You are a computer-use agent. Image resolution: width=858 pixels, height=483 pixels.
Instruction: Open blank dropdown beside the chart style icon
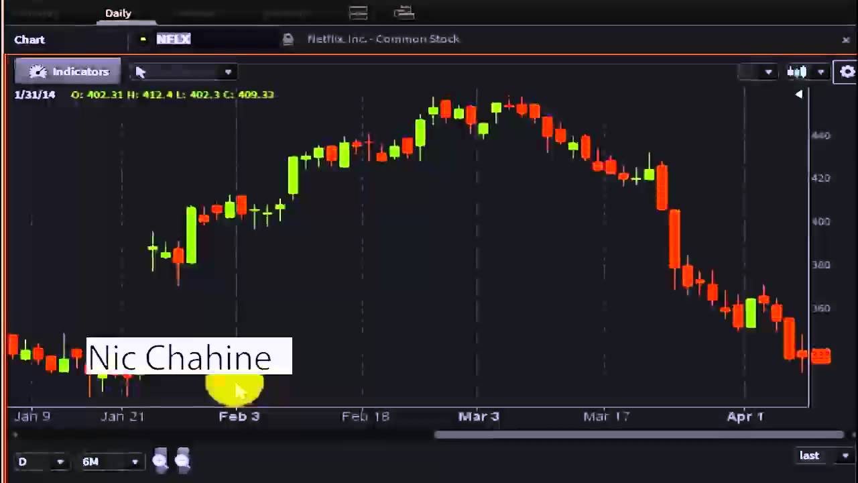[x=757, y=72]
